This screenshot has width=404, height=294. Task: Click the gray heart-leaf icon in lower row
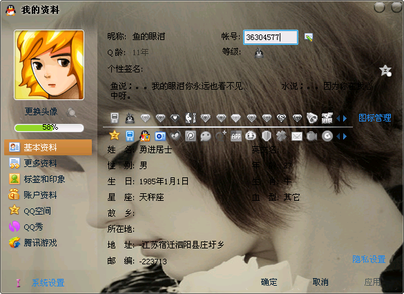(175, 136)
